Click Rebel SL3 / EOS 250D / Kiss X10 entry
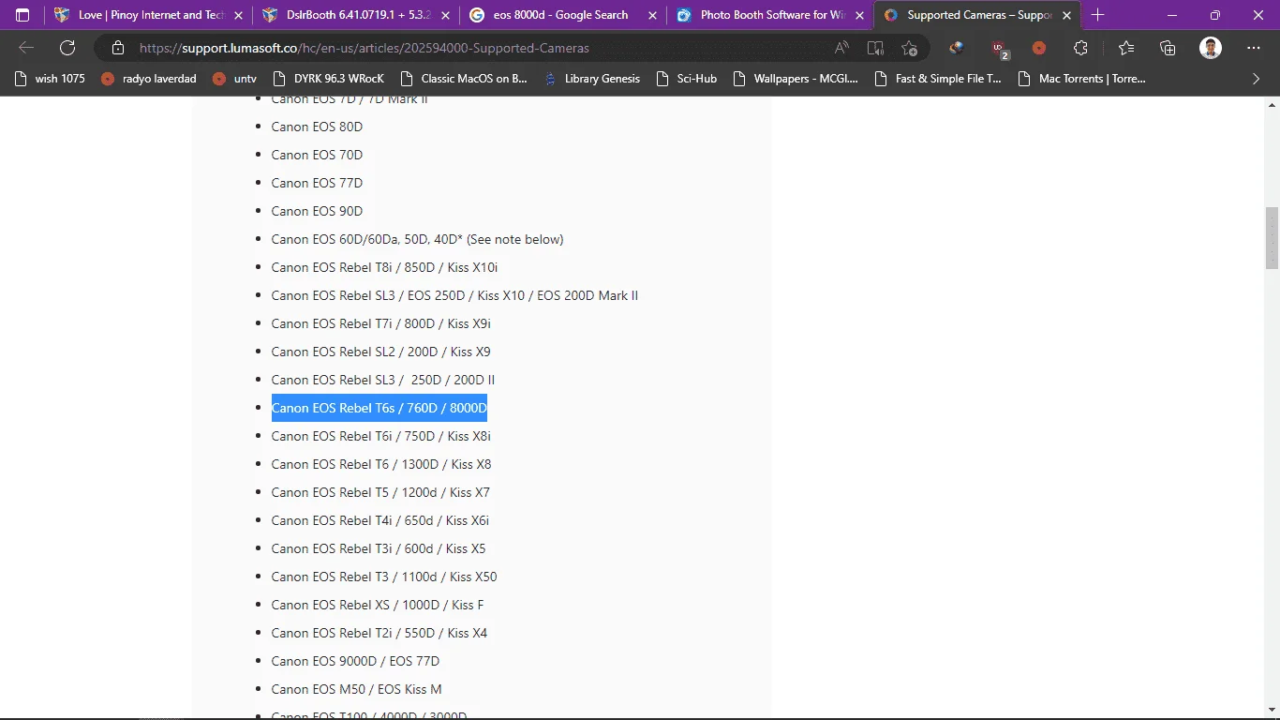The height and width of the screenshot is (720, 1280). (454, 295)
